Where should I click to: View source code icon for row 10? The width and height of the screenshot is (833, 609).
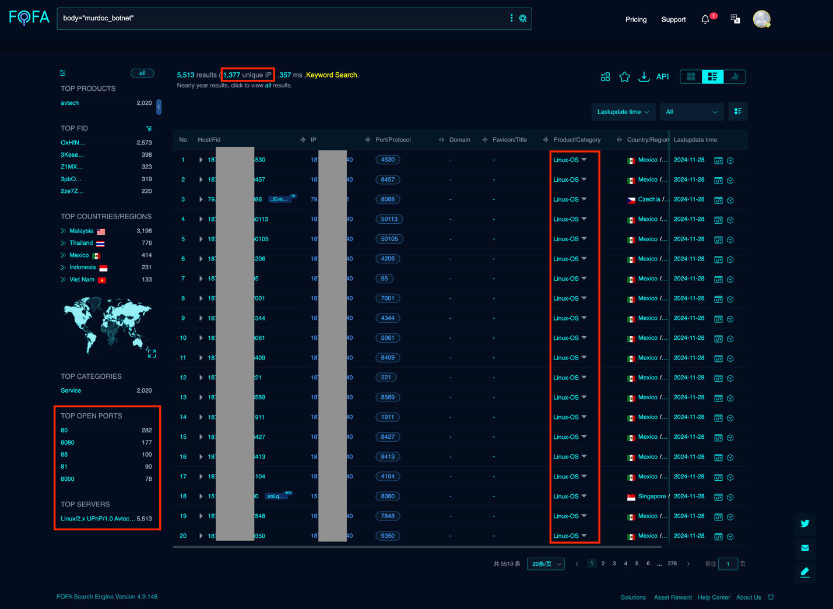tap(718, 339)
